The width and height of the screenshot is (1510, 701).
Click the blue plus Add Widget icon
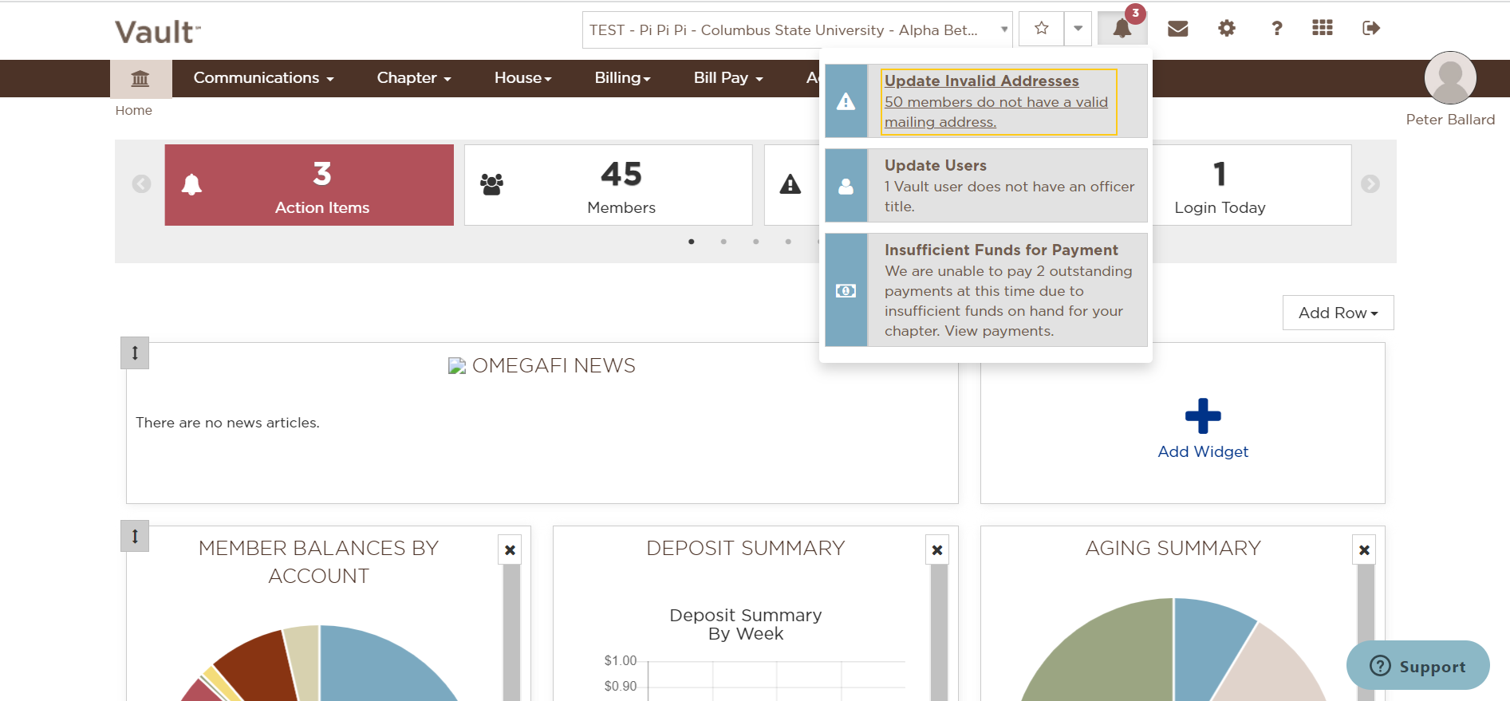coord(1203,416)
